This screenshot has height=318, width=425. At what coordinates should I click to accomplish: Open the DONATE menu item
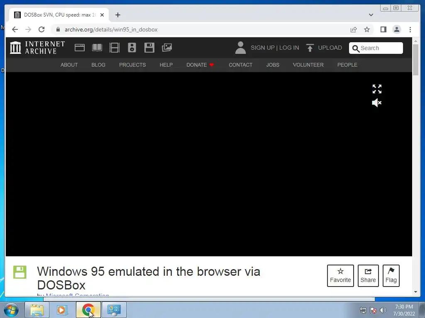pos(200,65)
